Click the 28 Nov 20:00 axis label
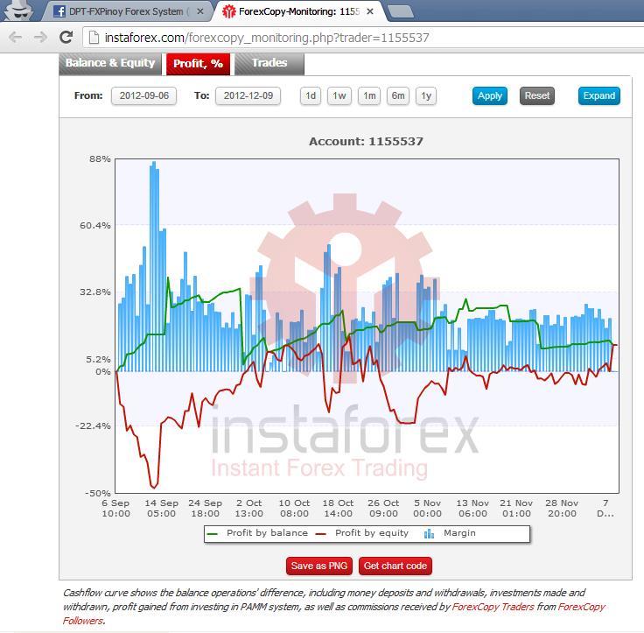Screen dimensions: 644x633 coord(562,509)
